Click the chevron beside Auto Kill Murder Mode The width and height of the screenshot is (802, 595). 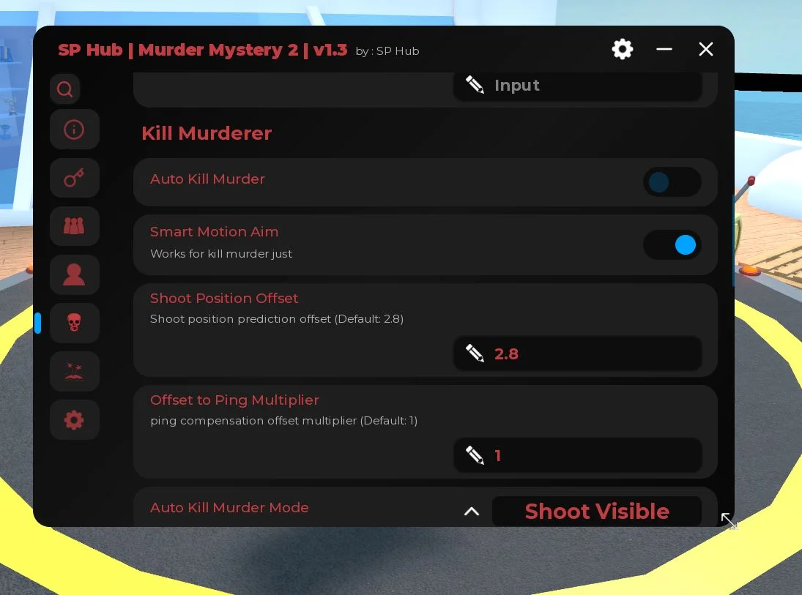472,511
